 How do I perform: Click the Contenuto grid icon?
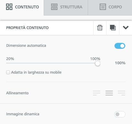click(9, 7)
